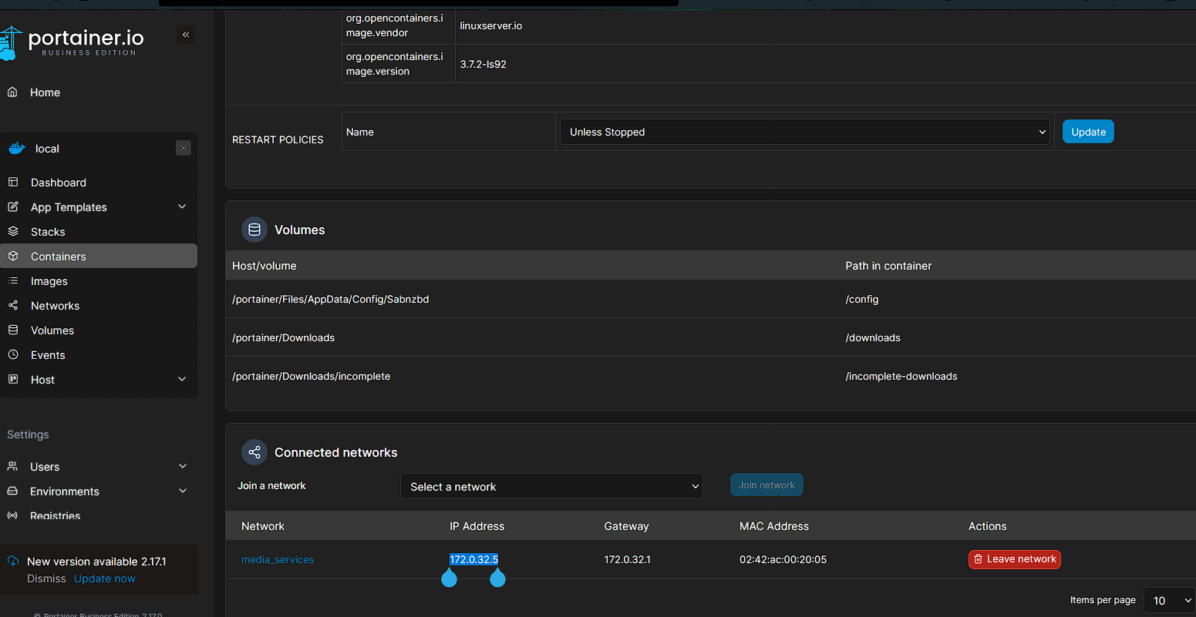
Task: Open Dashboard in the sidebar
Action: coord(59,183)
